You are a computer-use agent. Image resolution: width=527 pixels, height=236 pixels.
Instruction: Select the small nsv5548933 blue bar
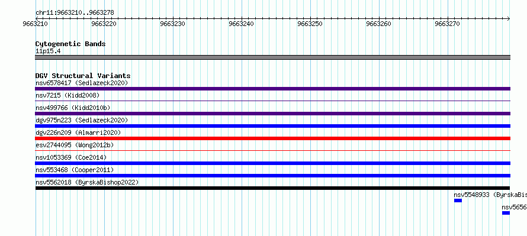click(x=458, y=201)
